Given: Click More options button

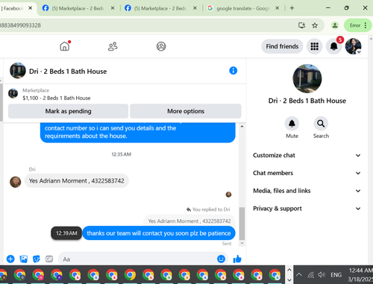Looking at the screenshot, I should (186, 111).
